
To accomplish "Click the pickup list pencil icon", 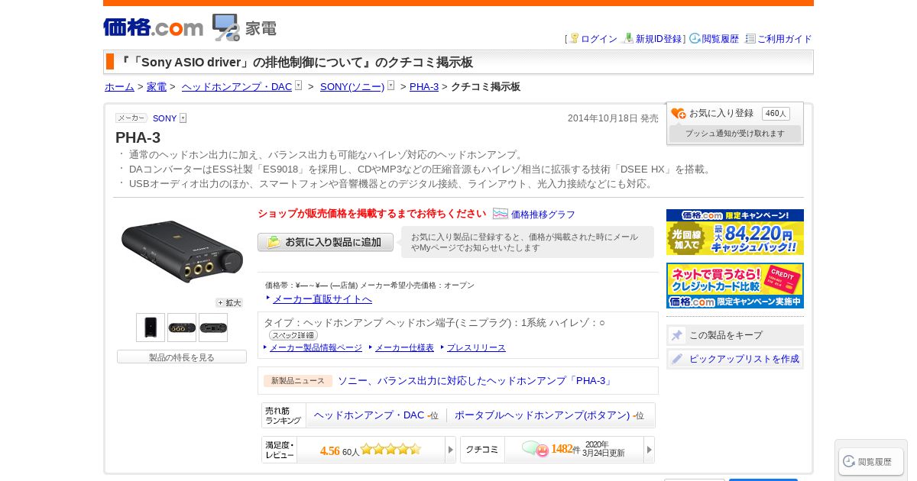I will point(677,359).
